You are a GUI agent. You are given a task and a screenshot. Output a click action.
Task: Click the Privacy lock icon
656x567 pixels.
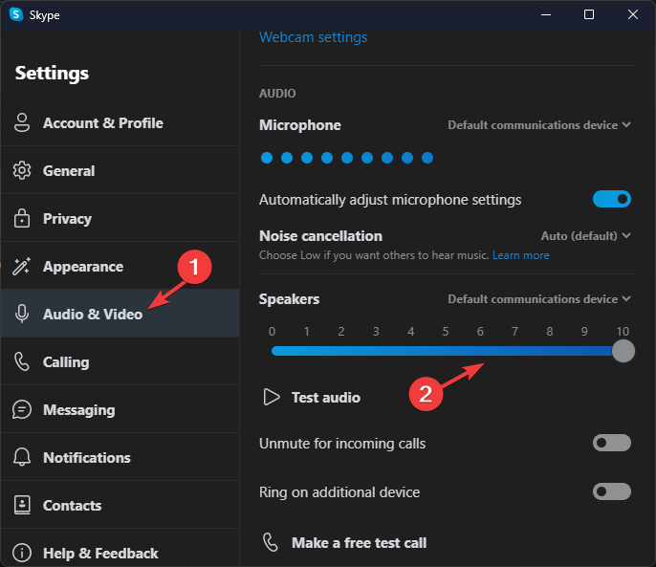[x=22, y=218]
